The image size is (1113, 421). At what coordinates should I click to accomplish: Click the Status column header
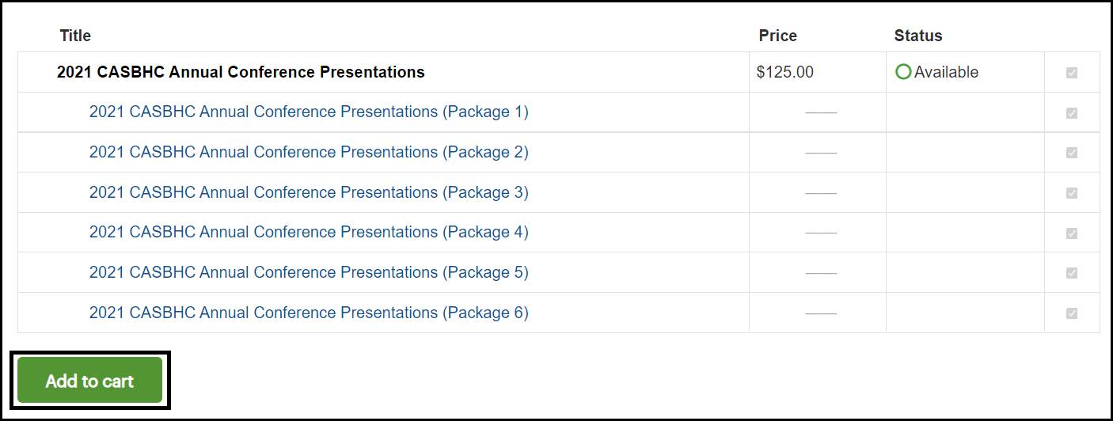(x=918, y=36)
